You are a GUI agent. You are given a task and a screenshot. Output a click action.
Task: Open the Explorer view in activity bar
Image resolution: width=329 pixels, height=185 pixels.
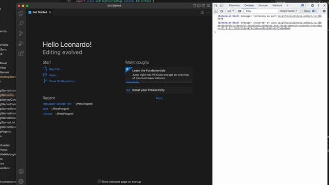(x=21, y=13)
